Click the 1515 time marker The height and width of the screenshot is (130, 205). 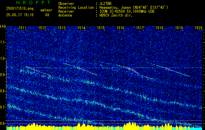101,28
